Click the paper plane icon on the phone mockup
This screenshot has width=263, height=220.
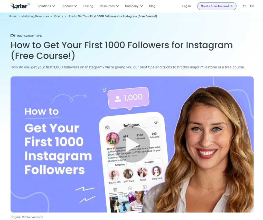tap(156, 123)
